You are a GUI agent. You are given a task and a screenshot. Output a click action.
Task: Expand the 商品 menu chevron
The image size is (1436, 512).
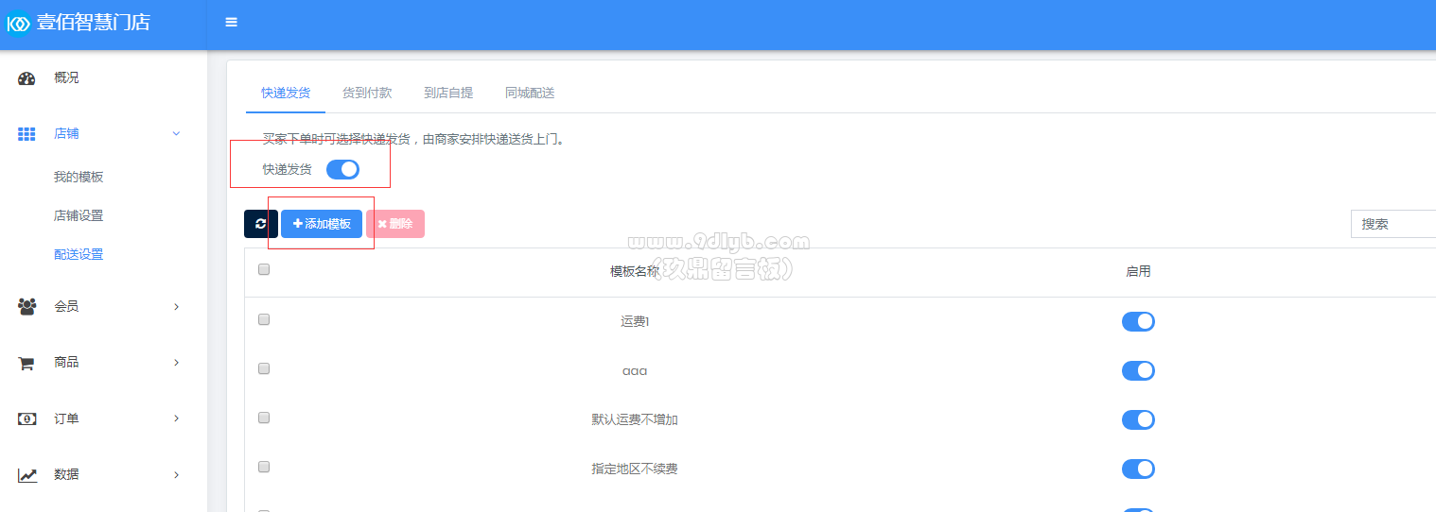pyautogui.click(x=176, y=363)
